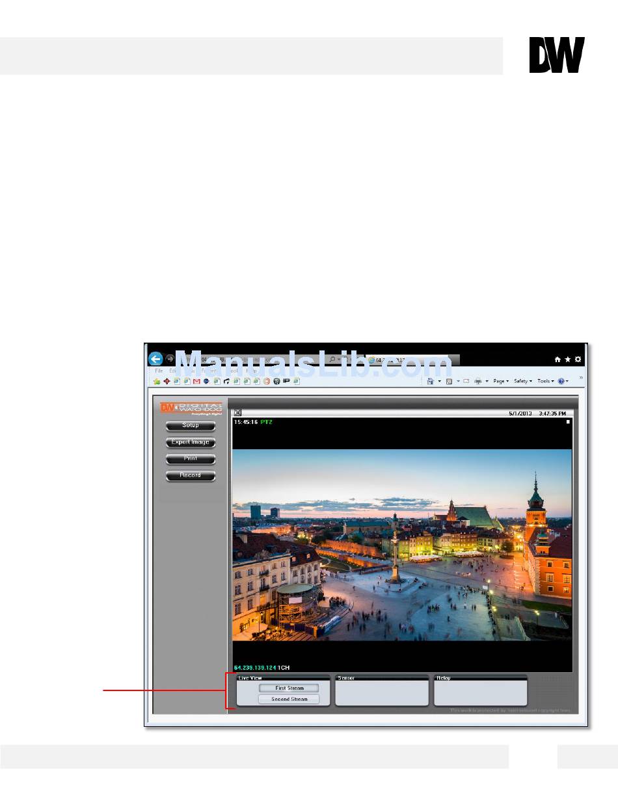The image size is (618, 799).
Task: Click the command bar Print icon
Action: tap(478, 382)
